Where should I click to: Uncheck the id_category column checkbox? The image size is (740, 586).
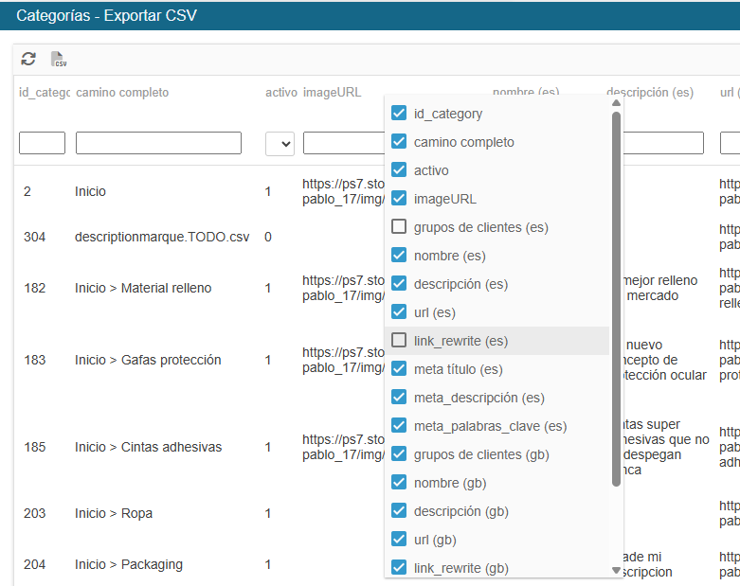coord(399,114)
